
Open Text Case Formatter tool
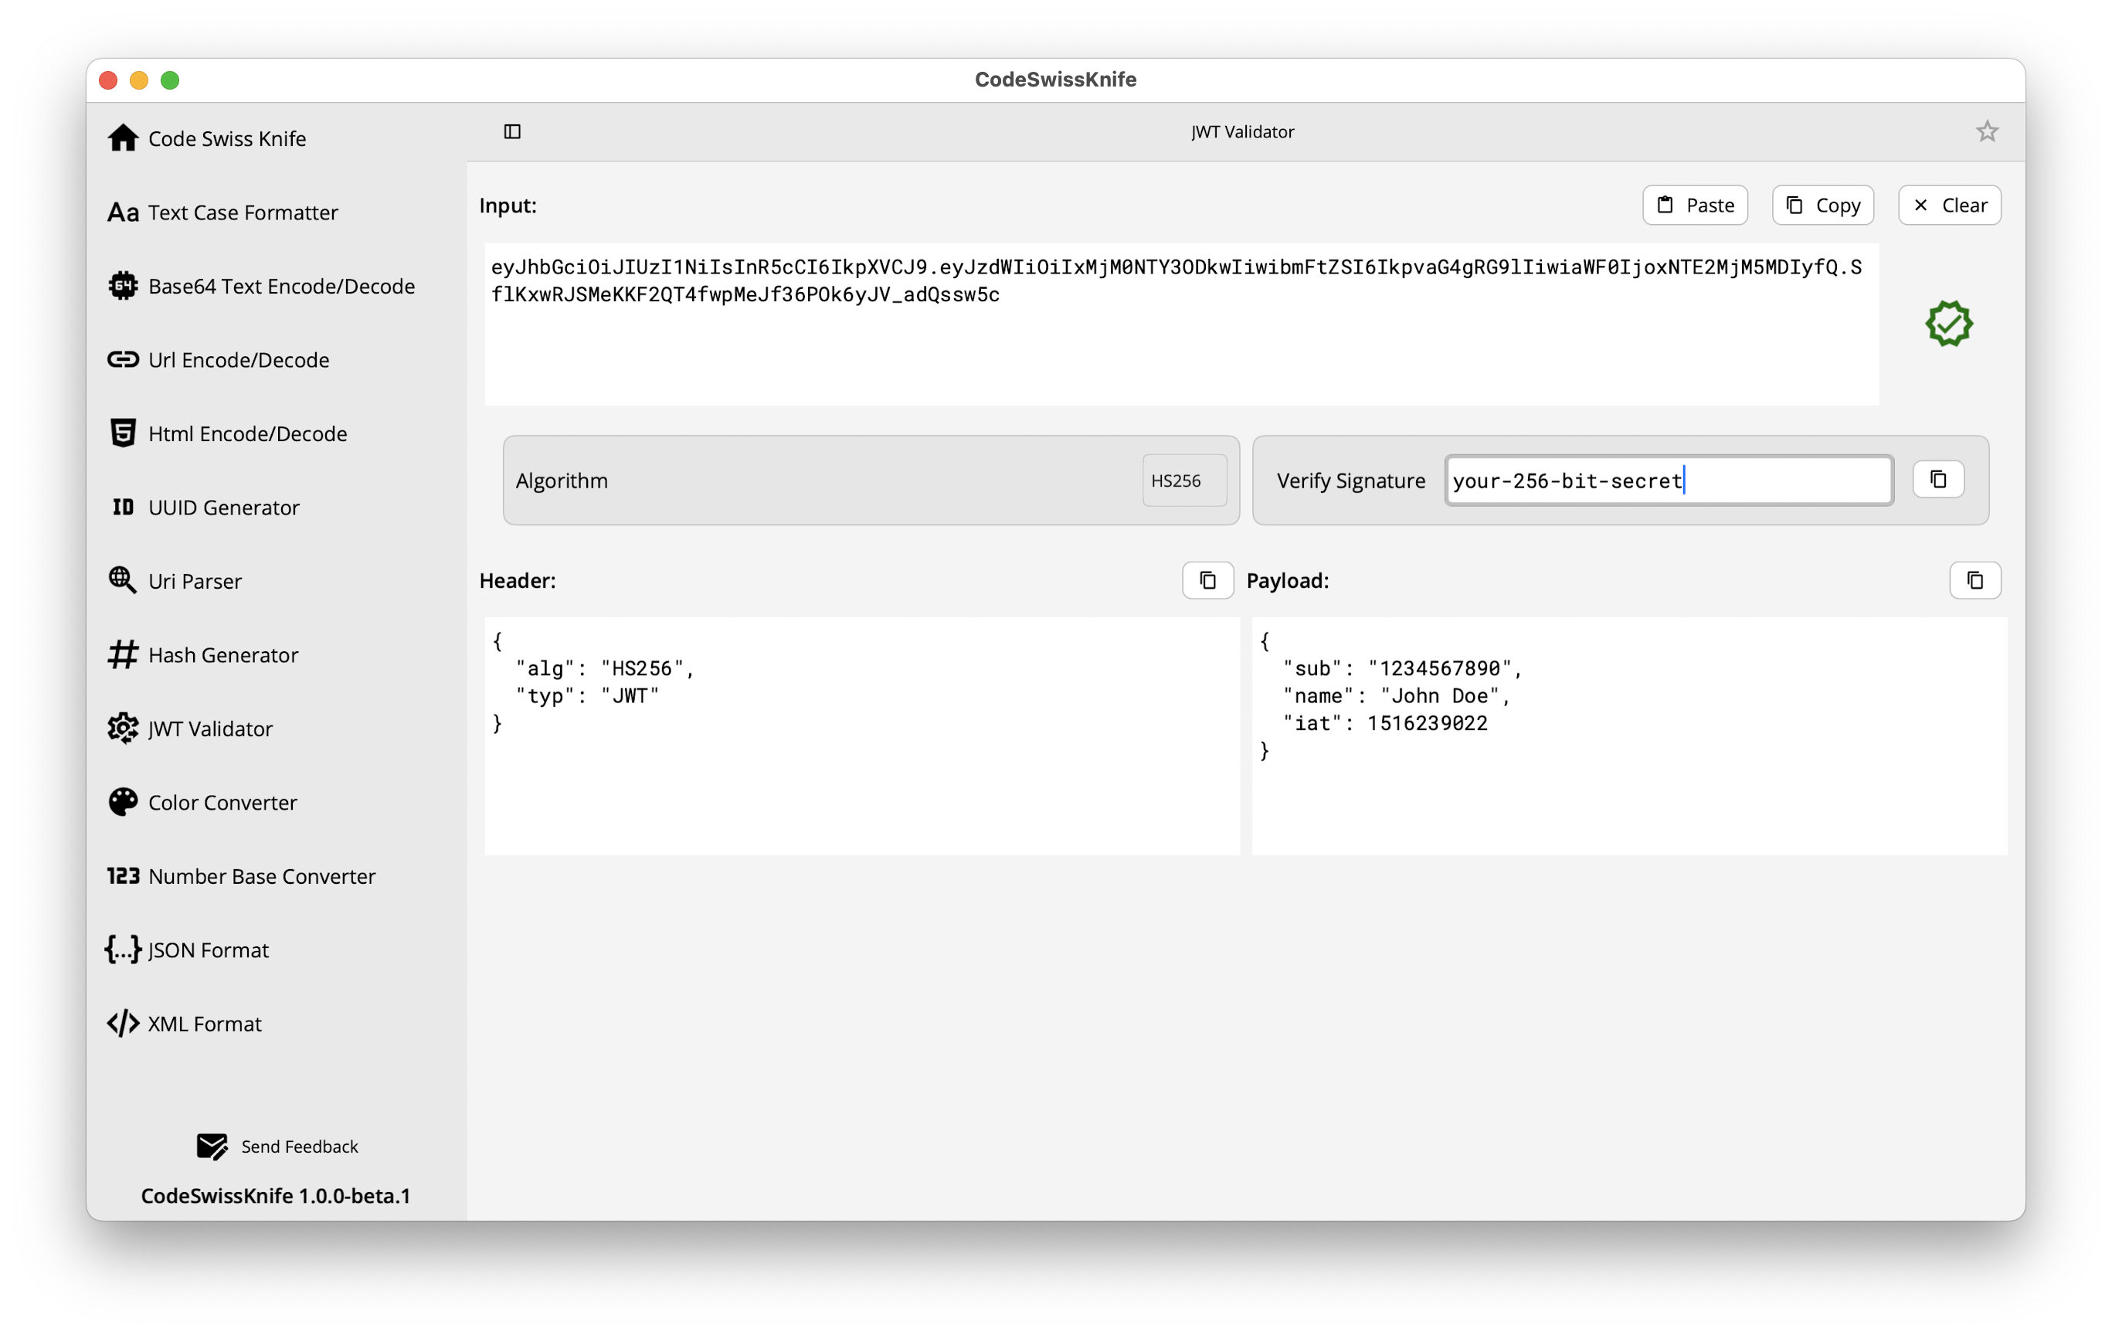pyautogui.click(x=243, y=212)
